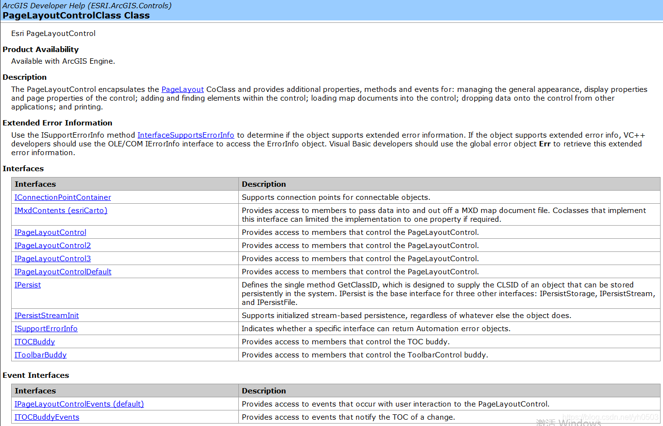Screen dimensions: 663x426
Task: Click the Description column header in Interfaces table
Action: 264,184
